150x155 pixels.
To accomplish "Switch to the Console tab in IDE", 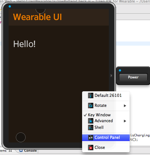I will point(28,151).
